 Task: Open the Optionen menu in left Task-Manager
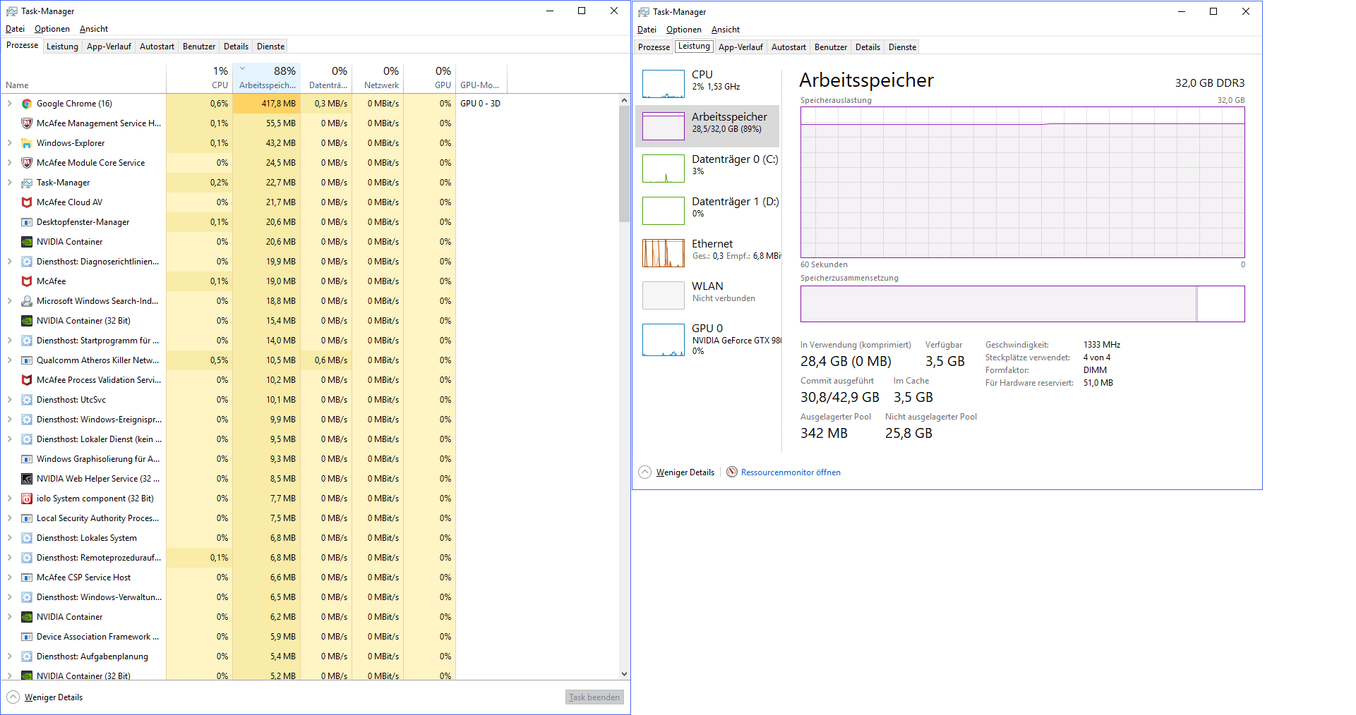[52, 29]
